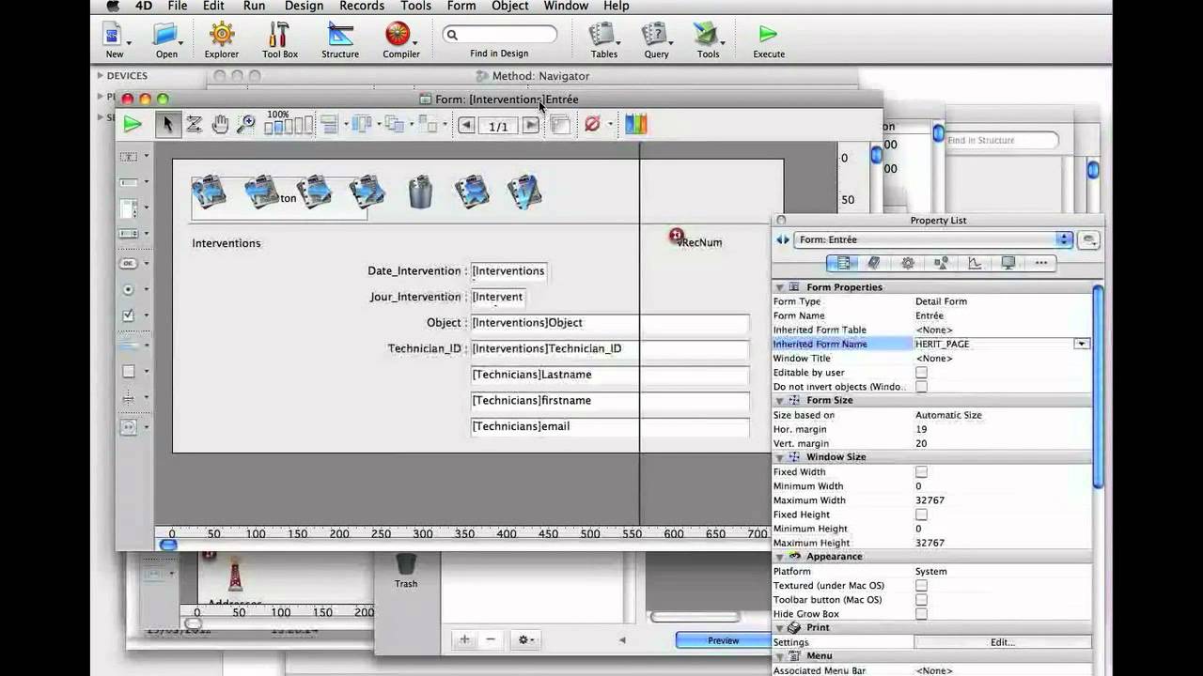Toggle Toolbar button (Mac OS) checkbox

(x=921, y=600)
